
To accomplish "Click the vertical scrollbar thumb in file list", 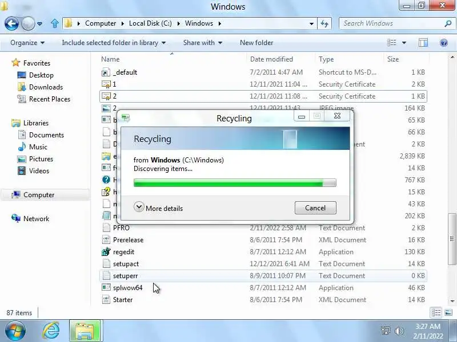I will click(452, 239).
